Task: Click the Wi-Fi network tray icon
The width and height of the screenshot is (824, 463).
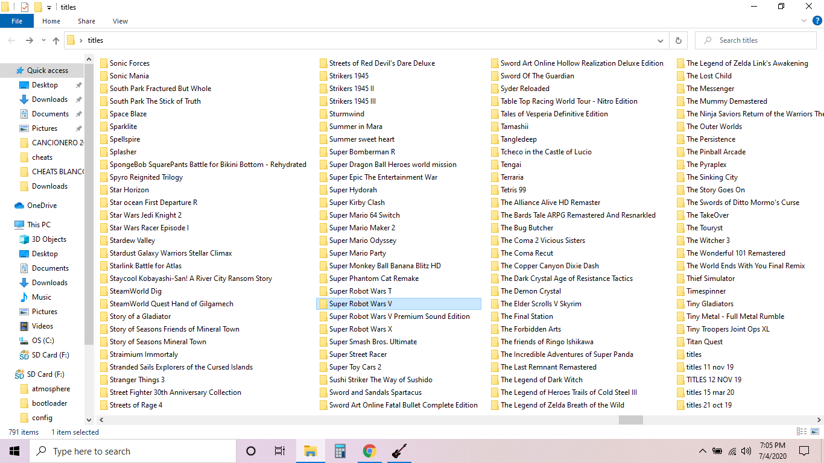Action: click(732, 451)
